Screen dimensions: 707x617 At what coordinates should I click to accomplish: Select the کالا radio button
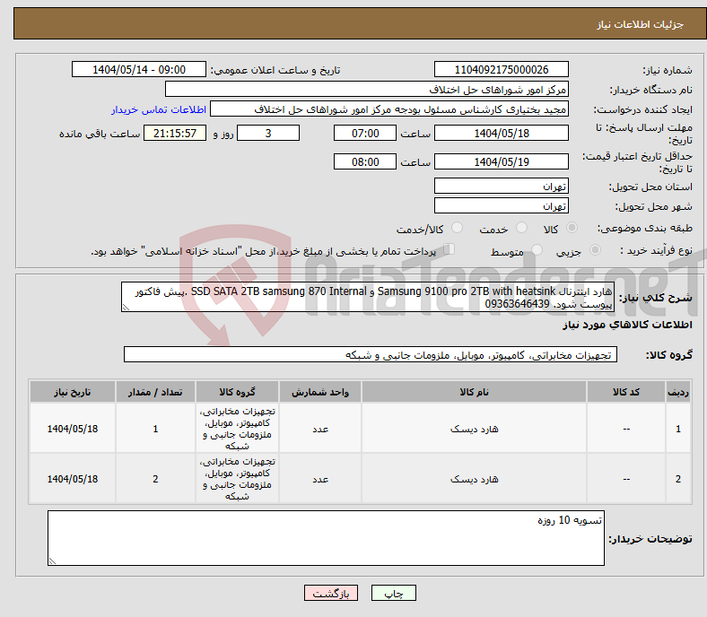coord(572,228)
